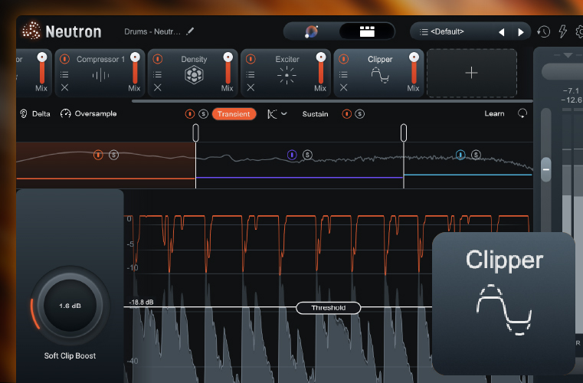Bypass the low band orange power button

[98, 155]
